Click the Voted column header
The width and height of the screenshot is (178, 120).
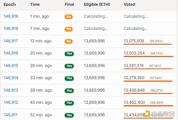click(129, 4)
